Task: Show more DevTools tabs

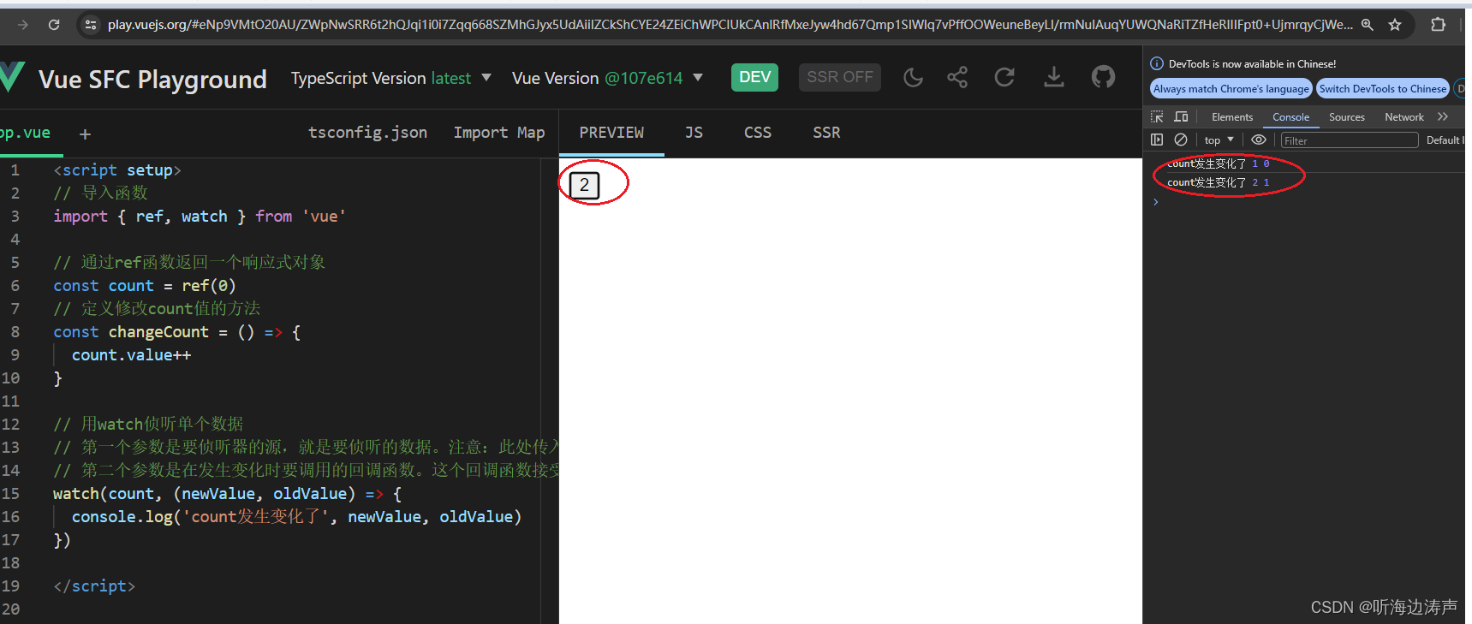Action: (1443, 117)
